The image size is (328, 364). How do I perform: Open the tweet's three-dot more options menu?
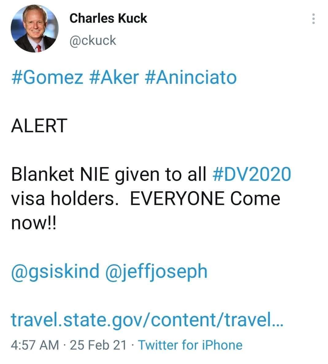pyautogui.click(x=313, y=19)
